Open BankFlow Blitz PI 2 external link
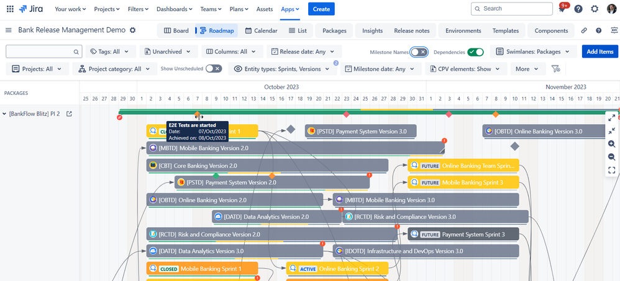 [69, 114]
